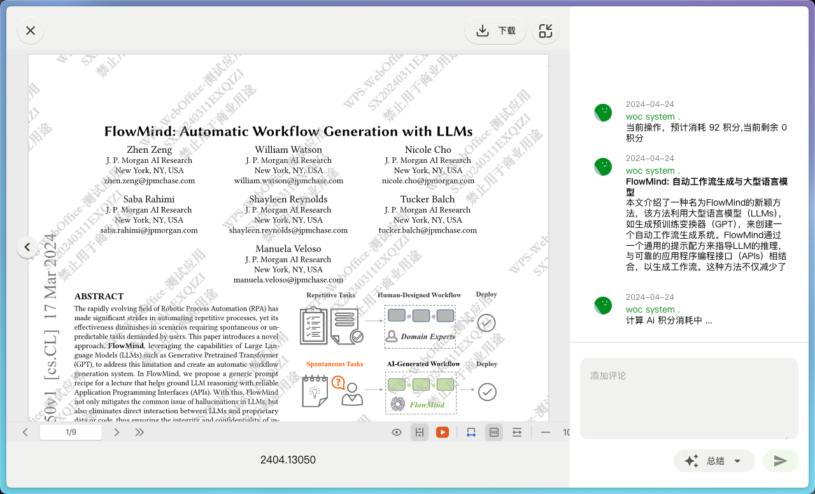Click author name Manuela Veloso
Screen dimensions: 815x494
[x=288, y=249]
